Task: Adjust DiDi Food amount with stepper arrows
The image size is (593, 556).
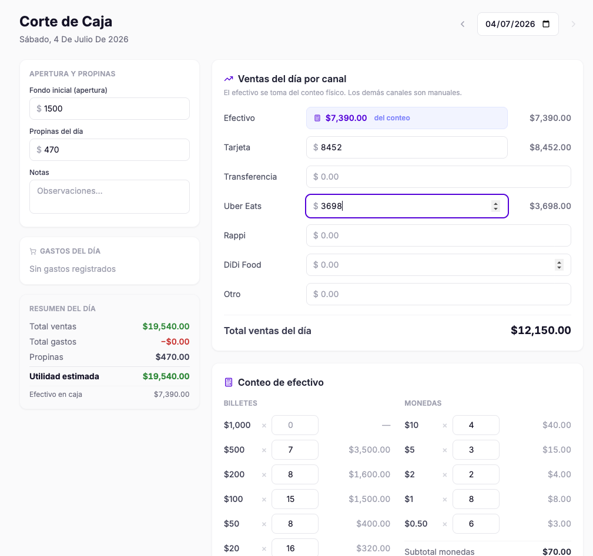Action: click(559, 265)
